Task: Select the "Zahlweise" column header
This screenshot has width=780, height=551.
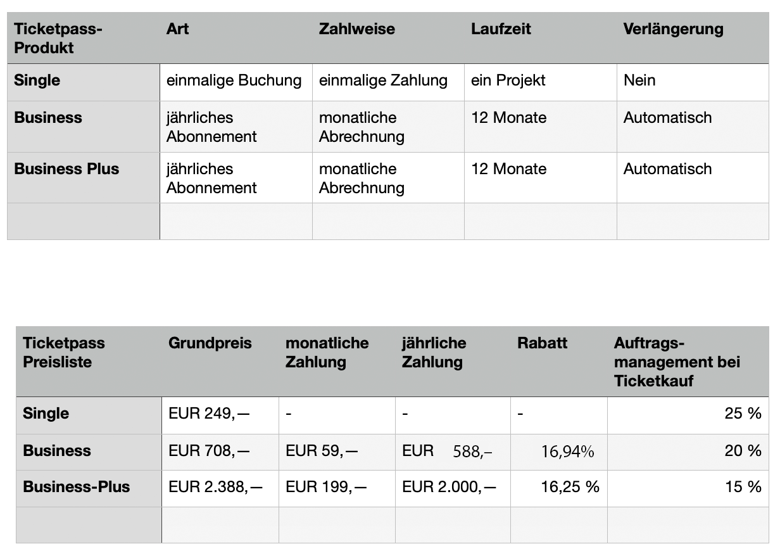Action: (356, 29)
